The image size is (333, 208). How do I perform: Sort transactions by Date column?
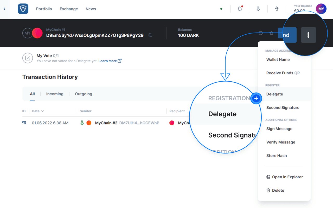pyautogui.click(x=38, y=111)
